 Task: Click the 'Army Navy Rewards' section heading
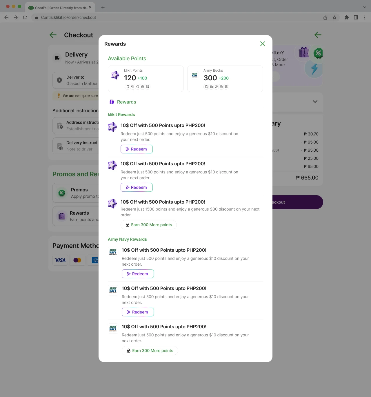pos(127,239)
